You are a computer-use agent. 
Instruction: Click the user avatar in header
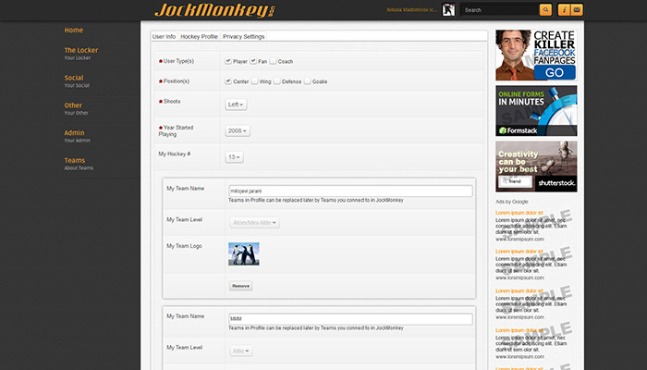447,10
